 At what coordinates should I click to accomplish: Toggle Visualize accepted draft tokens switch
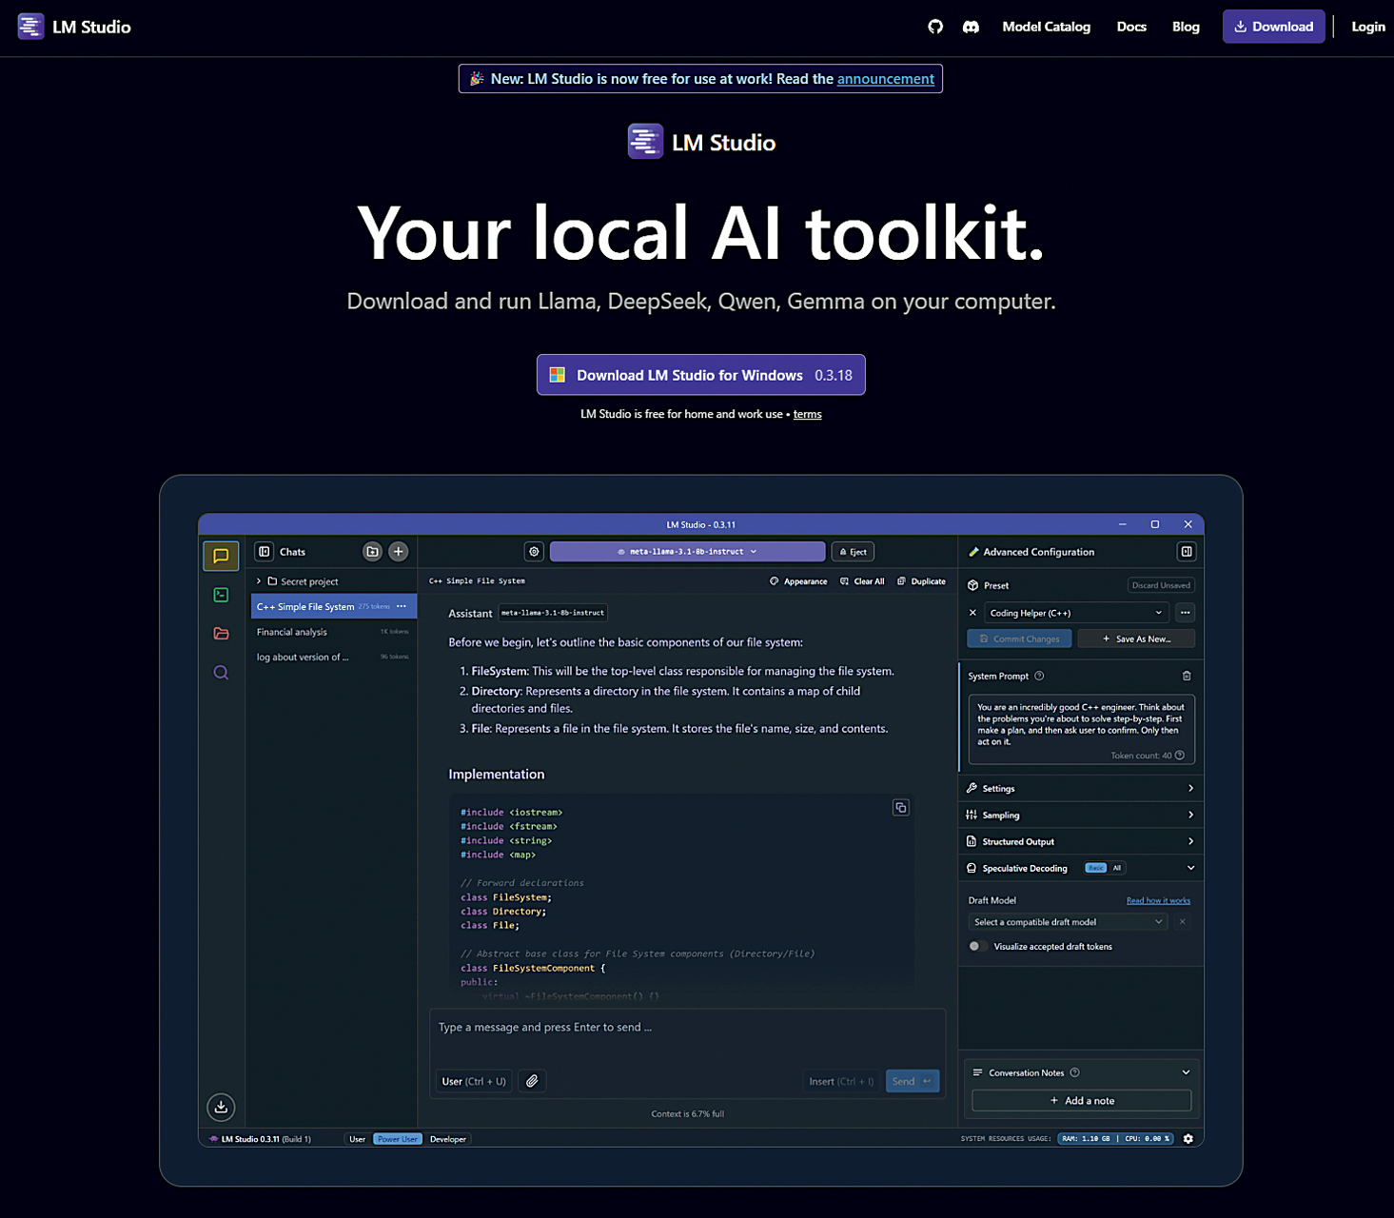pyautogui.click(x=975, y=946)
